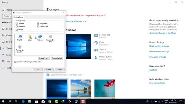Open Sync your settings link
The image size is (185, 104).
(x=158, y=57)
